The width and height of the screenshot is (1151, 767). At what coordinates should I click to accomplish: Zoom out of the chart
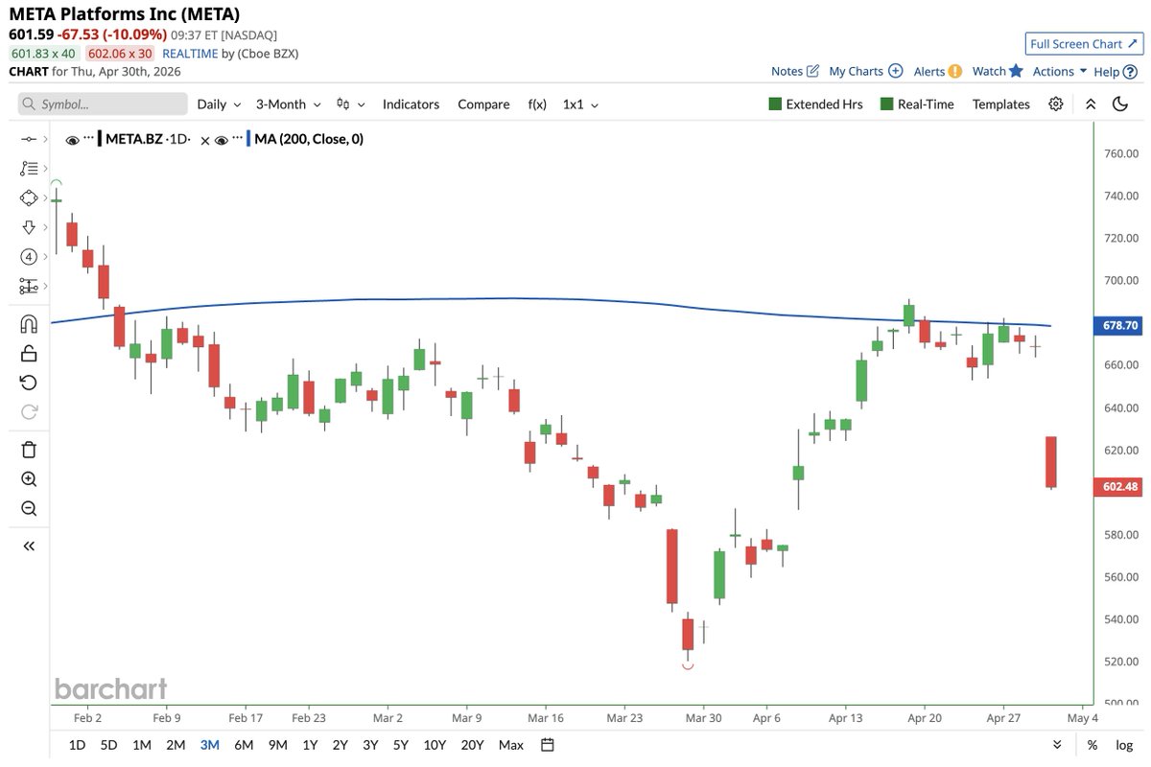click(x=29, y=508)
